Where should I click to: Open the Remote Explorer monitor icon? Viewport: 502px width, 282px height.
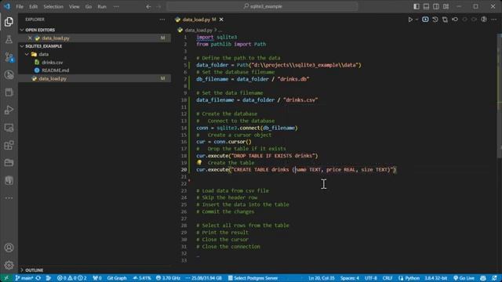[x=9, y=128]
